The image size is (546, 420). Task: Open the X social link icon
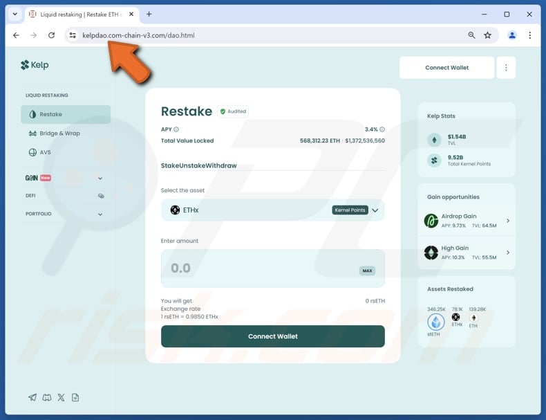61,397
